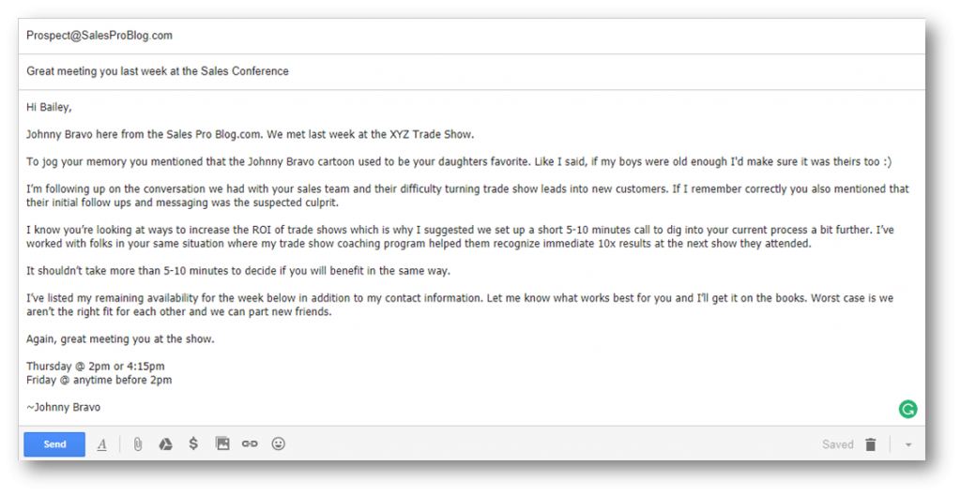Click the dollar sign send money icon
Image resolution: width=961 pixels, height=496 pixels.
point(193,443)
